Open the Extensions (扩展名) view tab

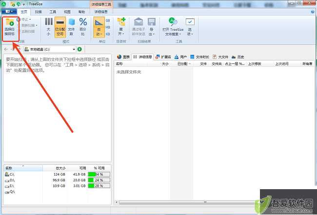[x=163, y=57]
